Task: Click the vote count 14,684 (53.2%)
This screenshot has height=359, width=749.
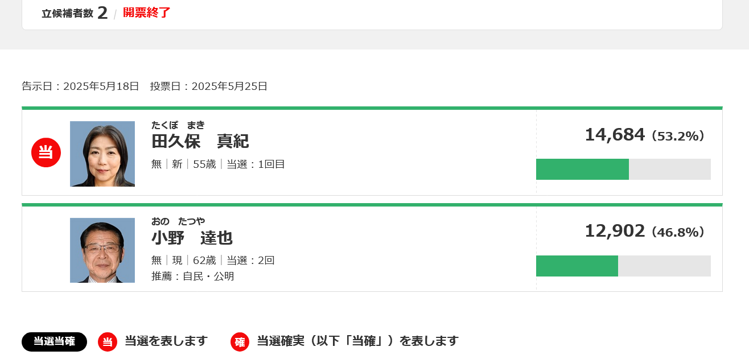Action: (x=644, y=135)
